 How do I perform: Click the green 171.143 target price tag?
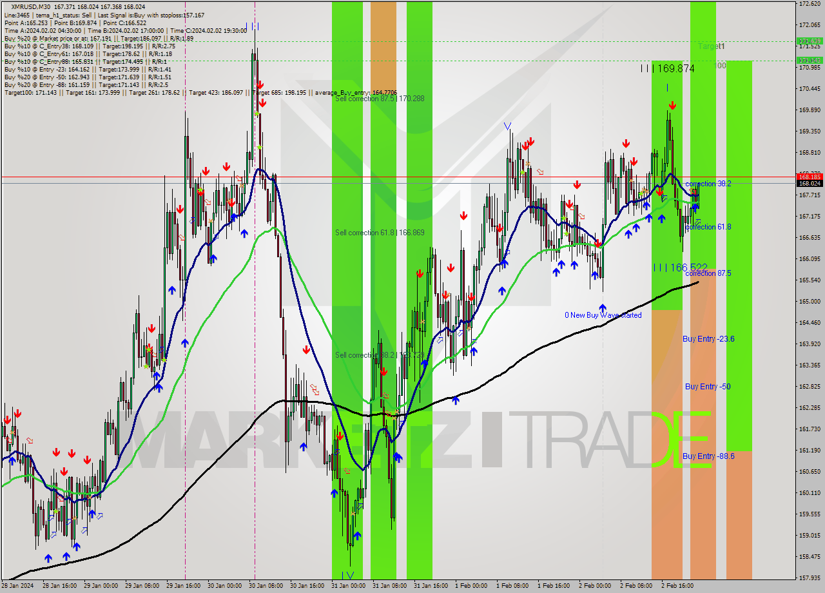coord(810,61)
